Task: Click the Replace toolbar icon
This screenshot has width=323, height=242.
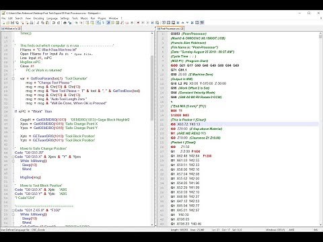Action: [x=69, y=23]
